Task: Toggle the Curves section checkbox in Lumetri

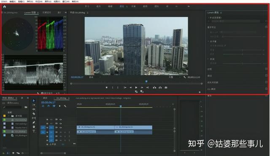Action: point(266,76)
